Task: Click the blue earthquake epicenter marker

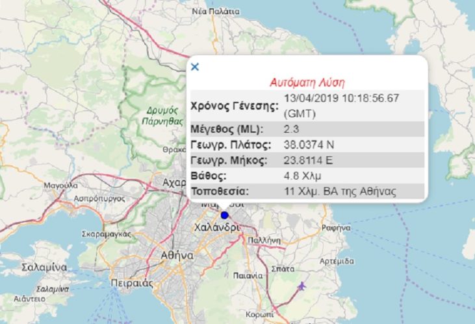Action: (224, 215)
